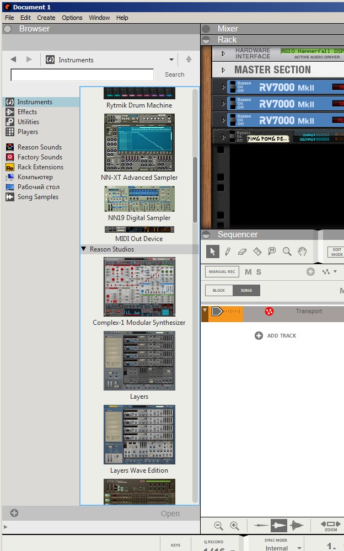Collapse the Reason Studios section

84,249
